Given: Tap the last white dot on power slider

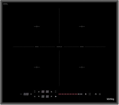Looking at the screenshot, I should pos(82,94).
